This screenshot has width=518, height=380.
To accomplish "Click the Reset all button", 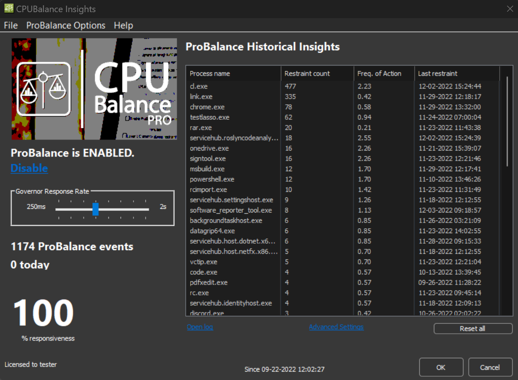I will coord(473,329).
